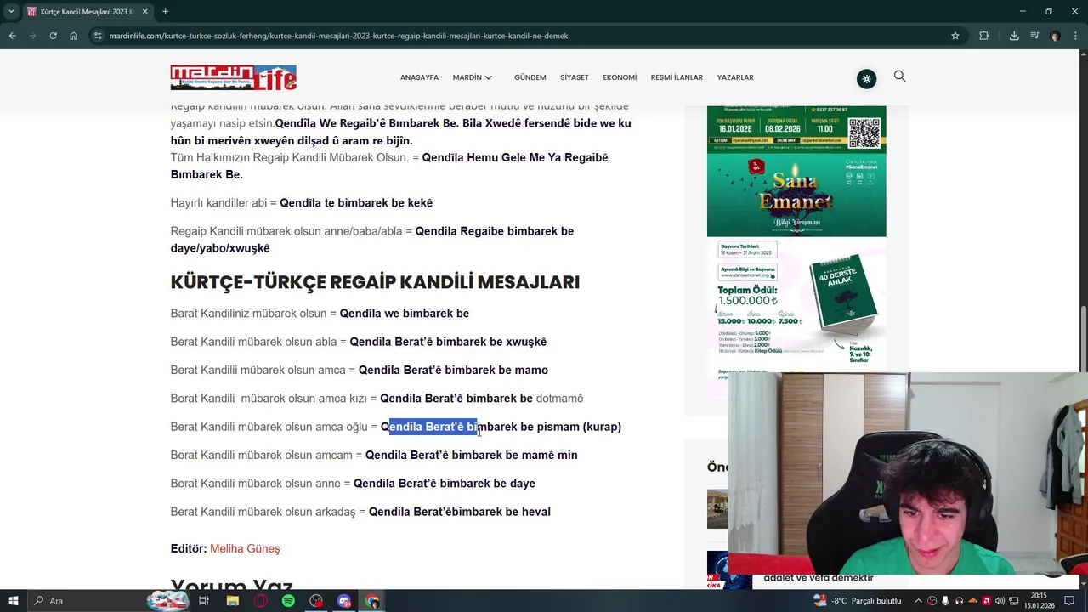Open File Explorer from the taskbar

pyautogui.click(x=232, y=601)
